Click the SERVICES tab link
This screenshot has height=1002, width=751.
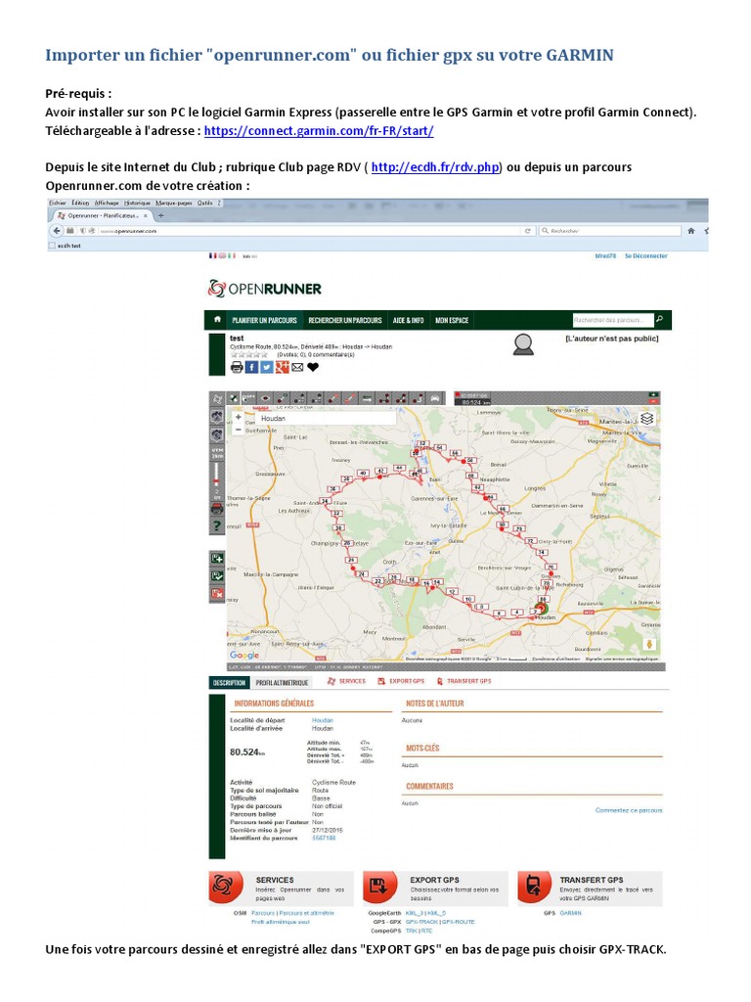pyautogui.click(x=346, y=681)
